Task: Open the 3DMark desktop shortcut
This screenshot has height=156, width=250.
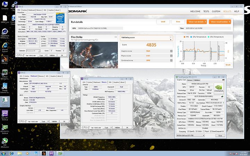Action: click(x=5, y=60)
